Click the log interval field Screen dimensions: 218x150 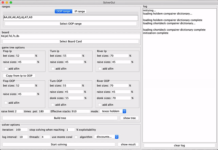pyautogui.click(x=23, y=137)
